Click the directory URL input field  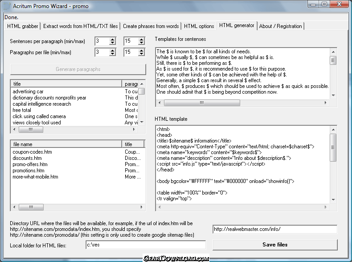click(x=275, y=229)
